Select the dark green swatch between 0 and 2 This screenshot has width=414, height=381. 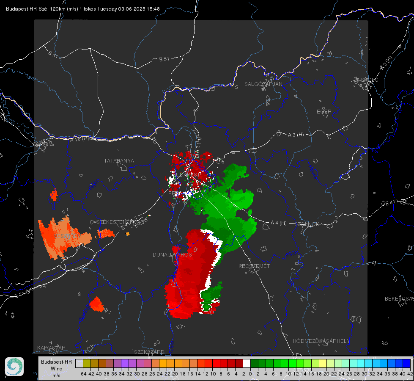pos(254,363)
